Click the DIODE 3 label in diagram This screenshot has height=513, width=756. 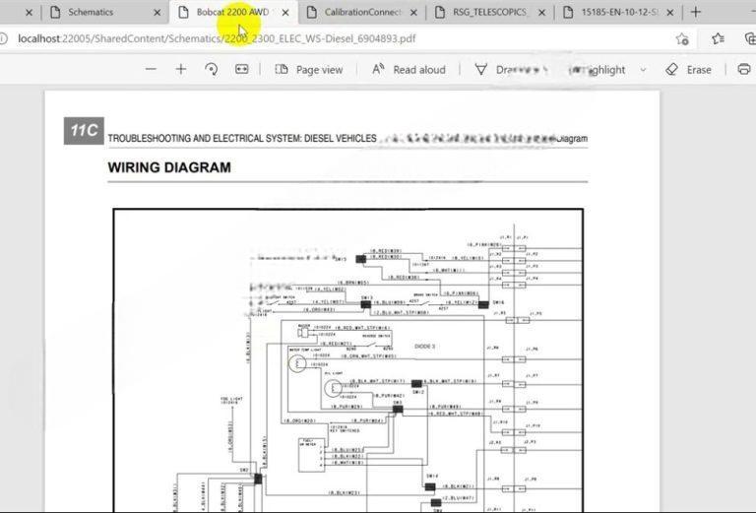tap(425, 347)
